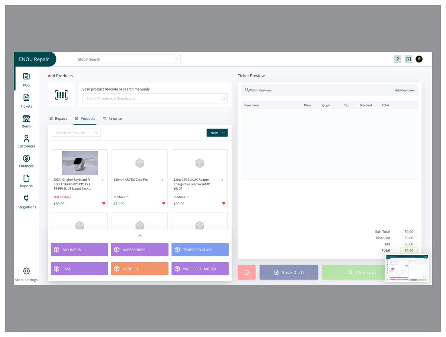Click the Walkin Customer person icon

coord(246,90)
